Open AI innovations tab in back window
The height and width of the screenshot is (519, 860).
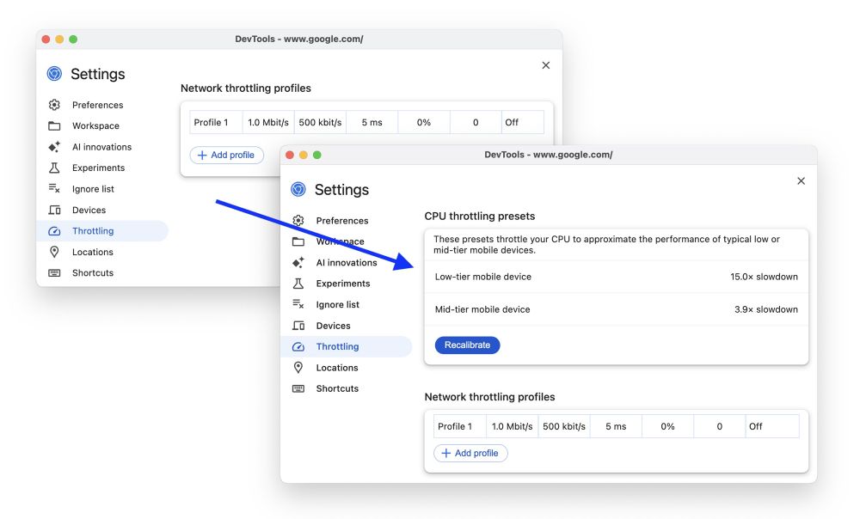pyautogui.click(x=102, y=147)
